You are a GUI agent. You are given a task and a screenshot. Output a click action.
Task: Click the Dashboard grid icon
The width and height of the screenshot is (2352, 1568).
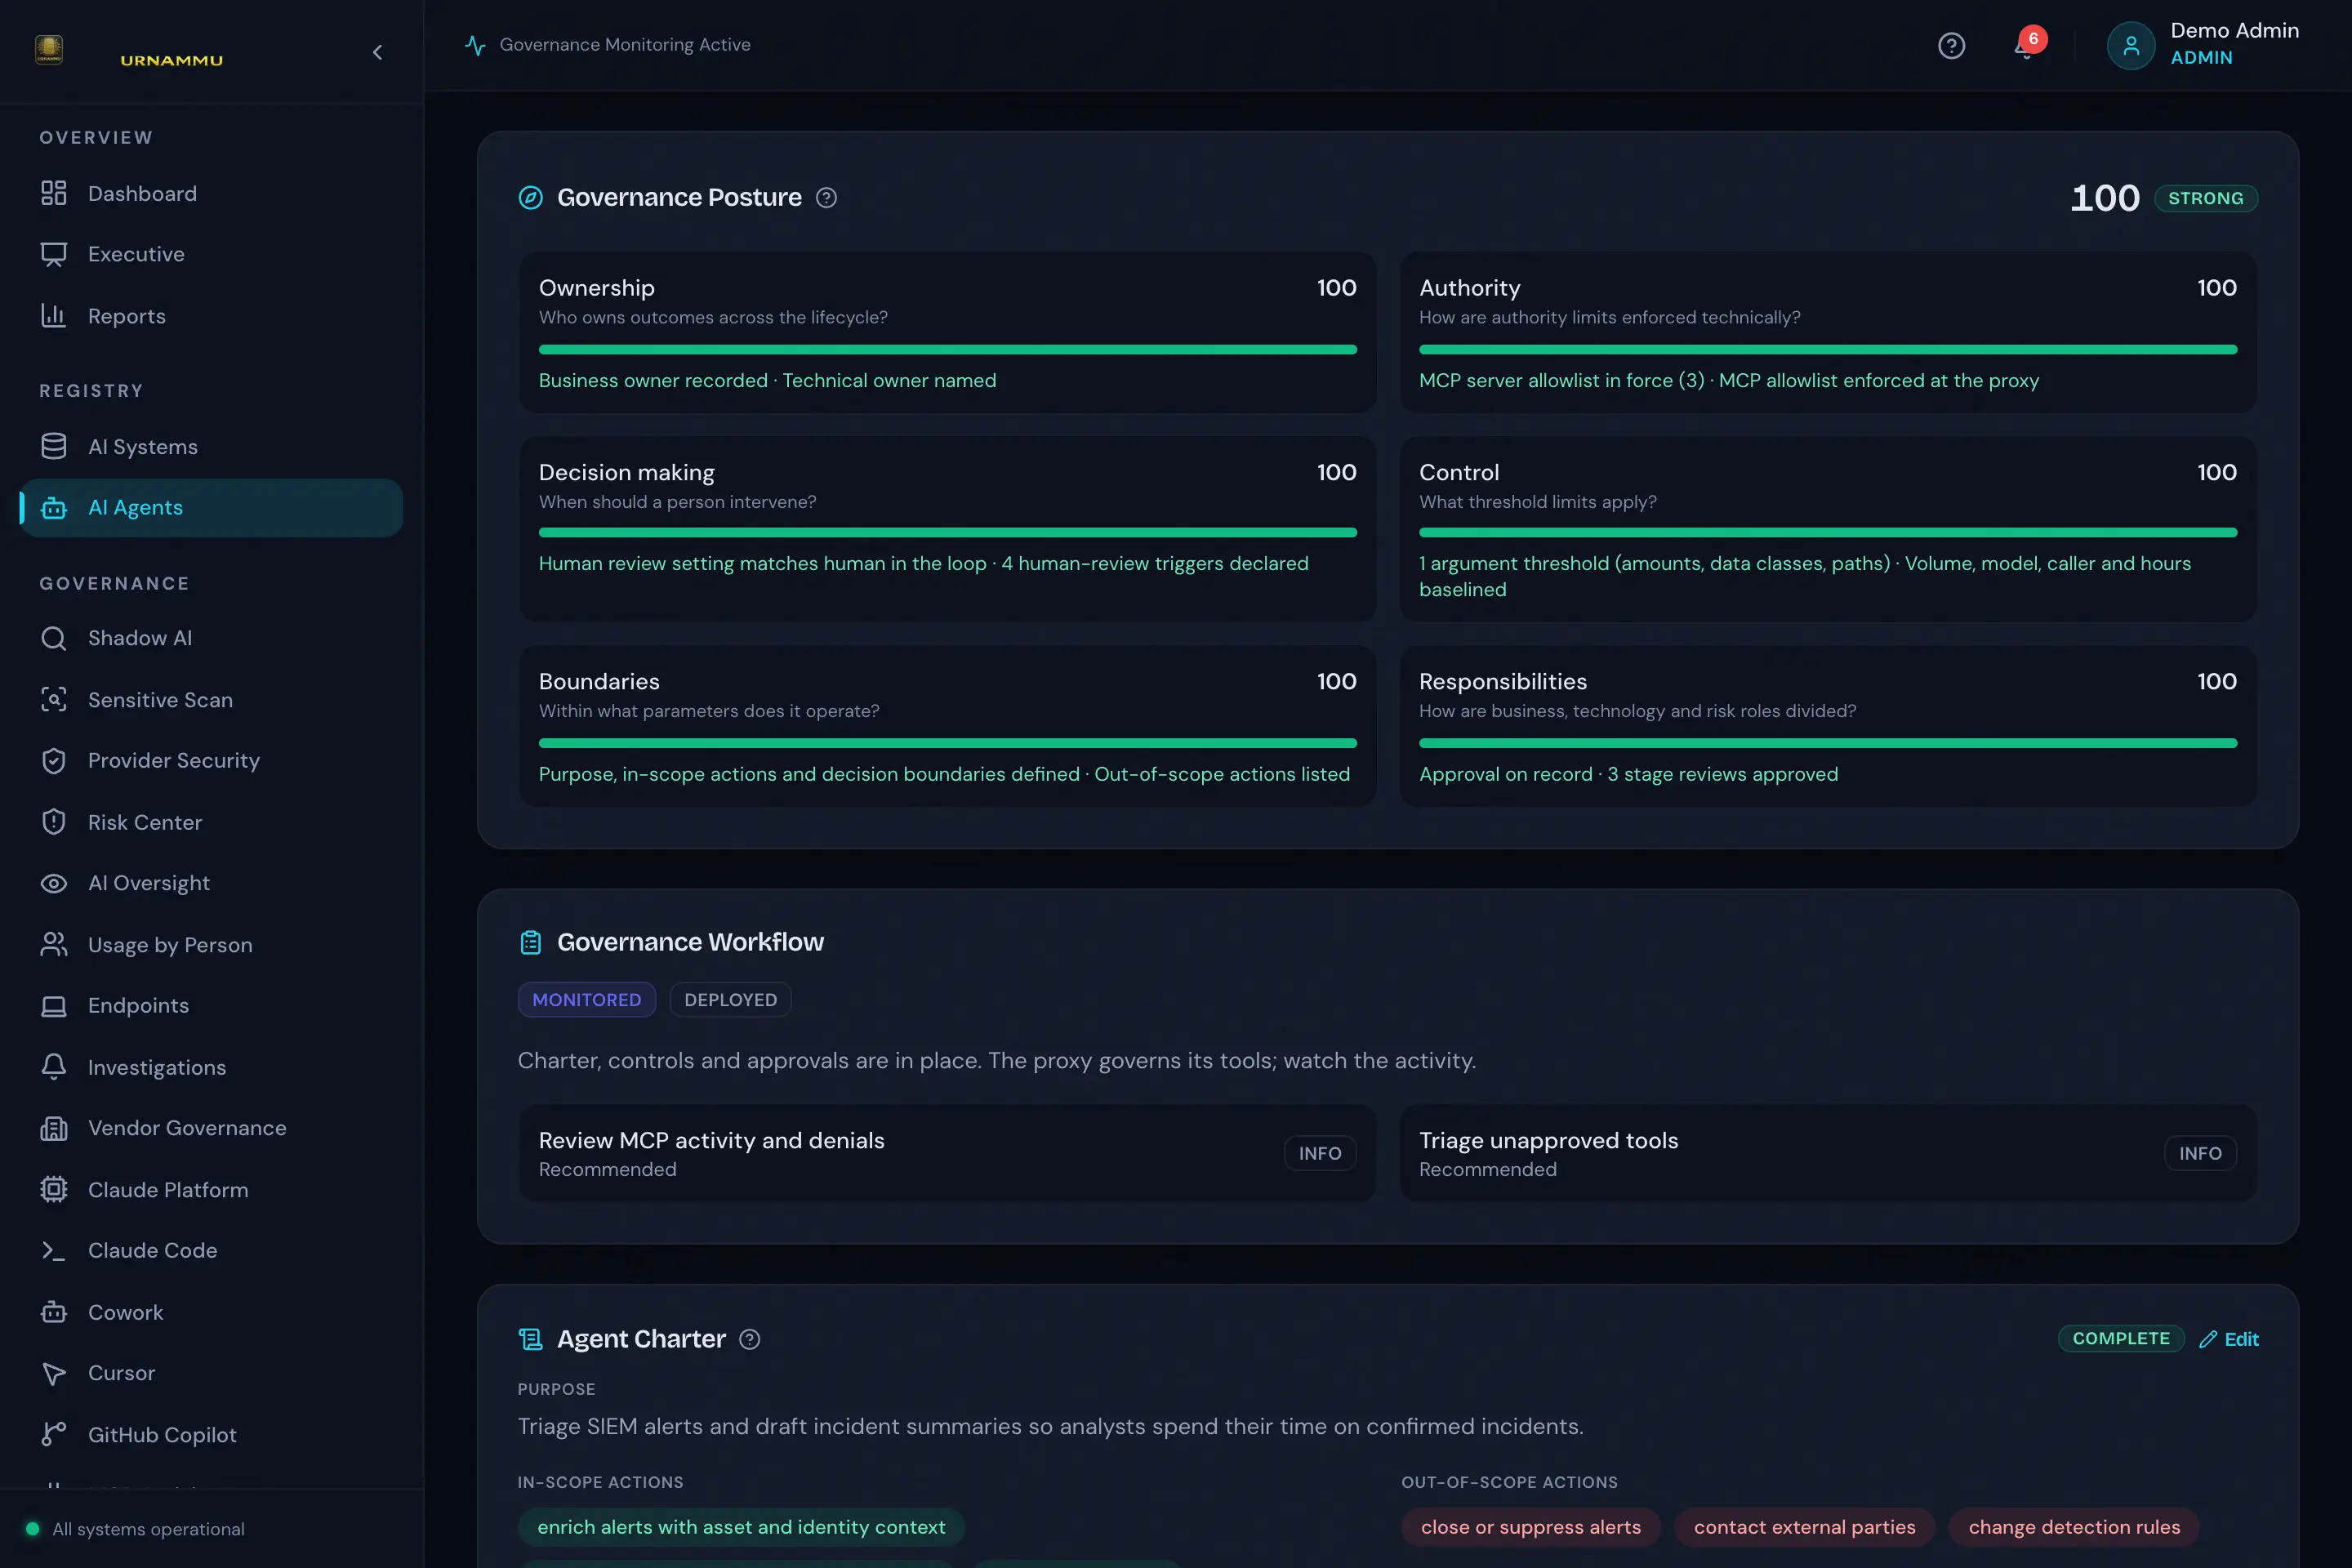(54, 193)
